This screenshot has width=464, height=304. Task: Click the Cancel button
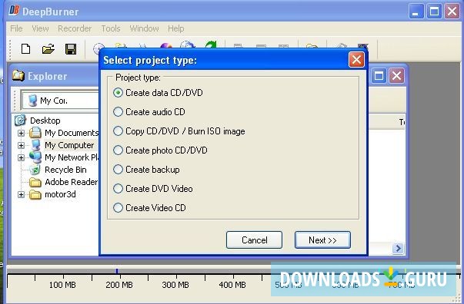(x=254, y=240)
